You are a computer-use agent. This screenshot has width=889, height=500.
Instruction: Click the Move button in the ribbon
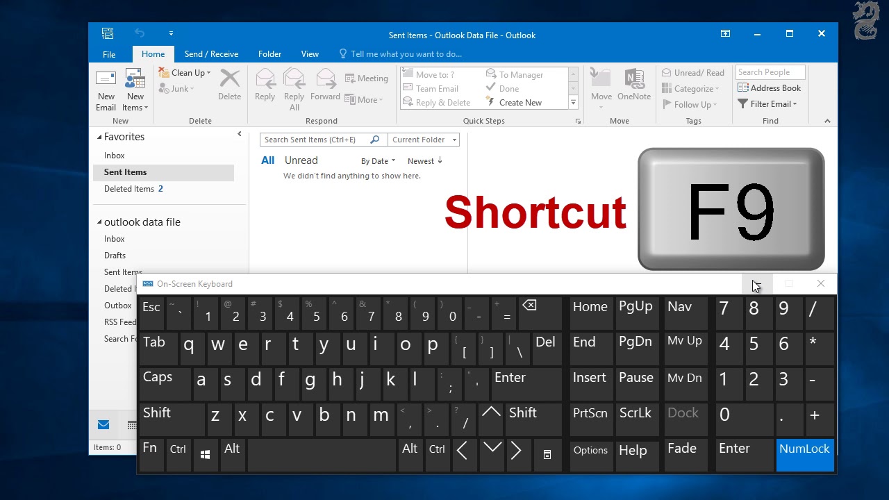pyautogui.click(x=601, y=88)
